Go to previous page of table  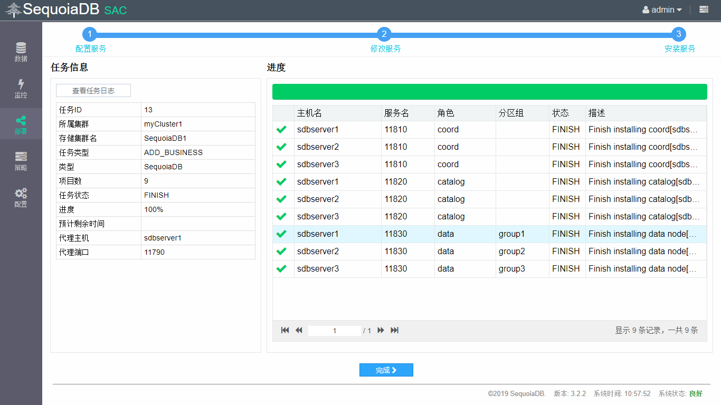click(299, 330)
